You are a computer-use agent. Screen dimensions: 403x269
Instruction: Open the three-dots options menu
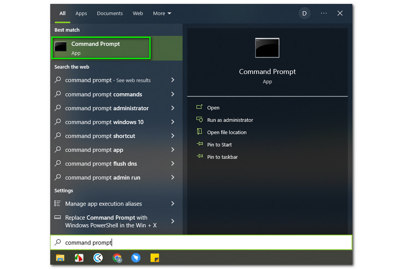(x=323, y=14)
